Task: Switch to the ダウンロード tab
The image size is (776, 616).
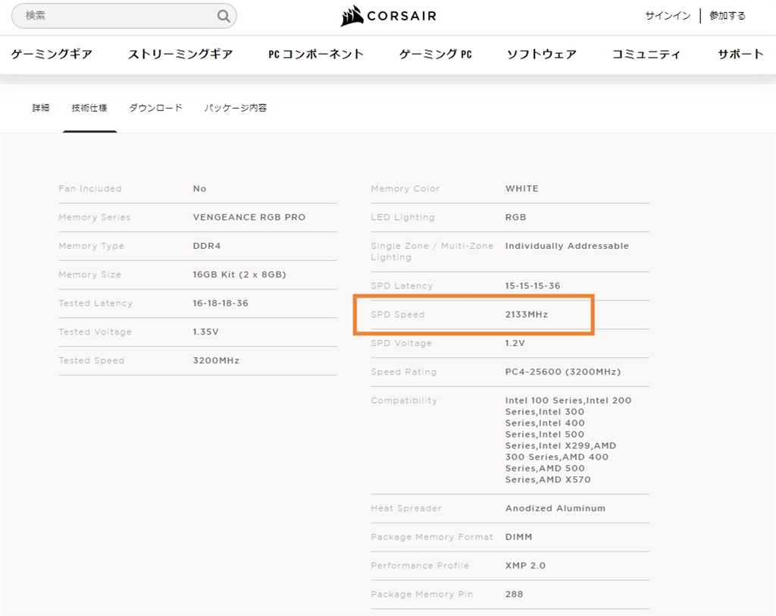Action: [156, 108]
